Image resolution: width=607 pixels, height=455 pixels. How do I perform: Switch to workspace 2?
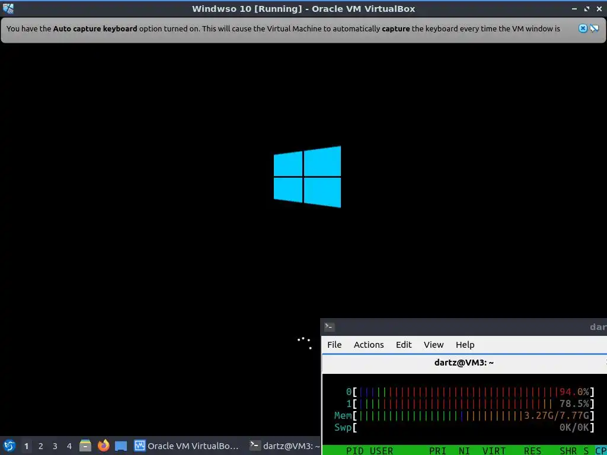pos(41,446)
